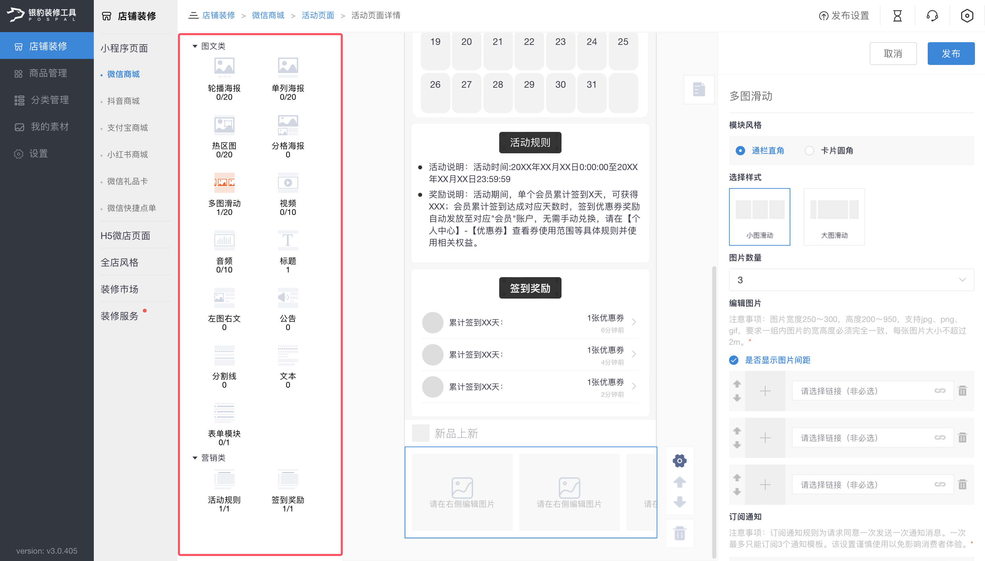This screenshot has height=561, width=985.
Task: Click the blue gear module settings icon
Action: click(x=679, y=461)
